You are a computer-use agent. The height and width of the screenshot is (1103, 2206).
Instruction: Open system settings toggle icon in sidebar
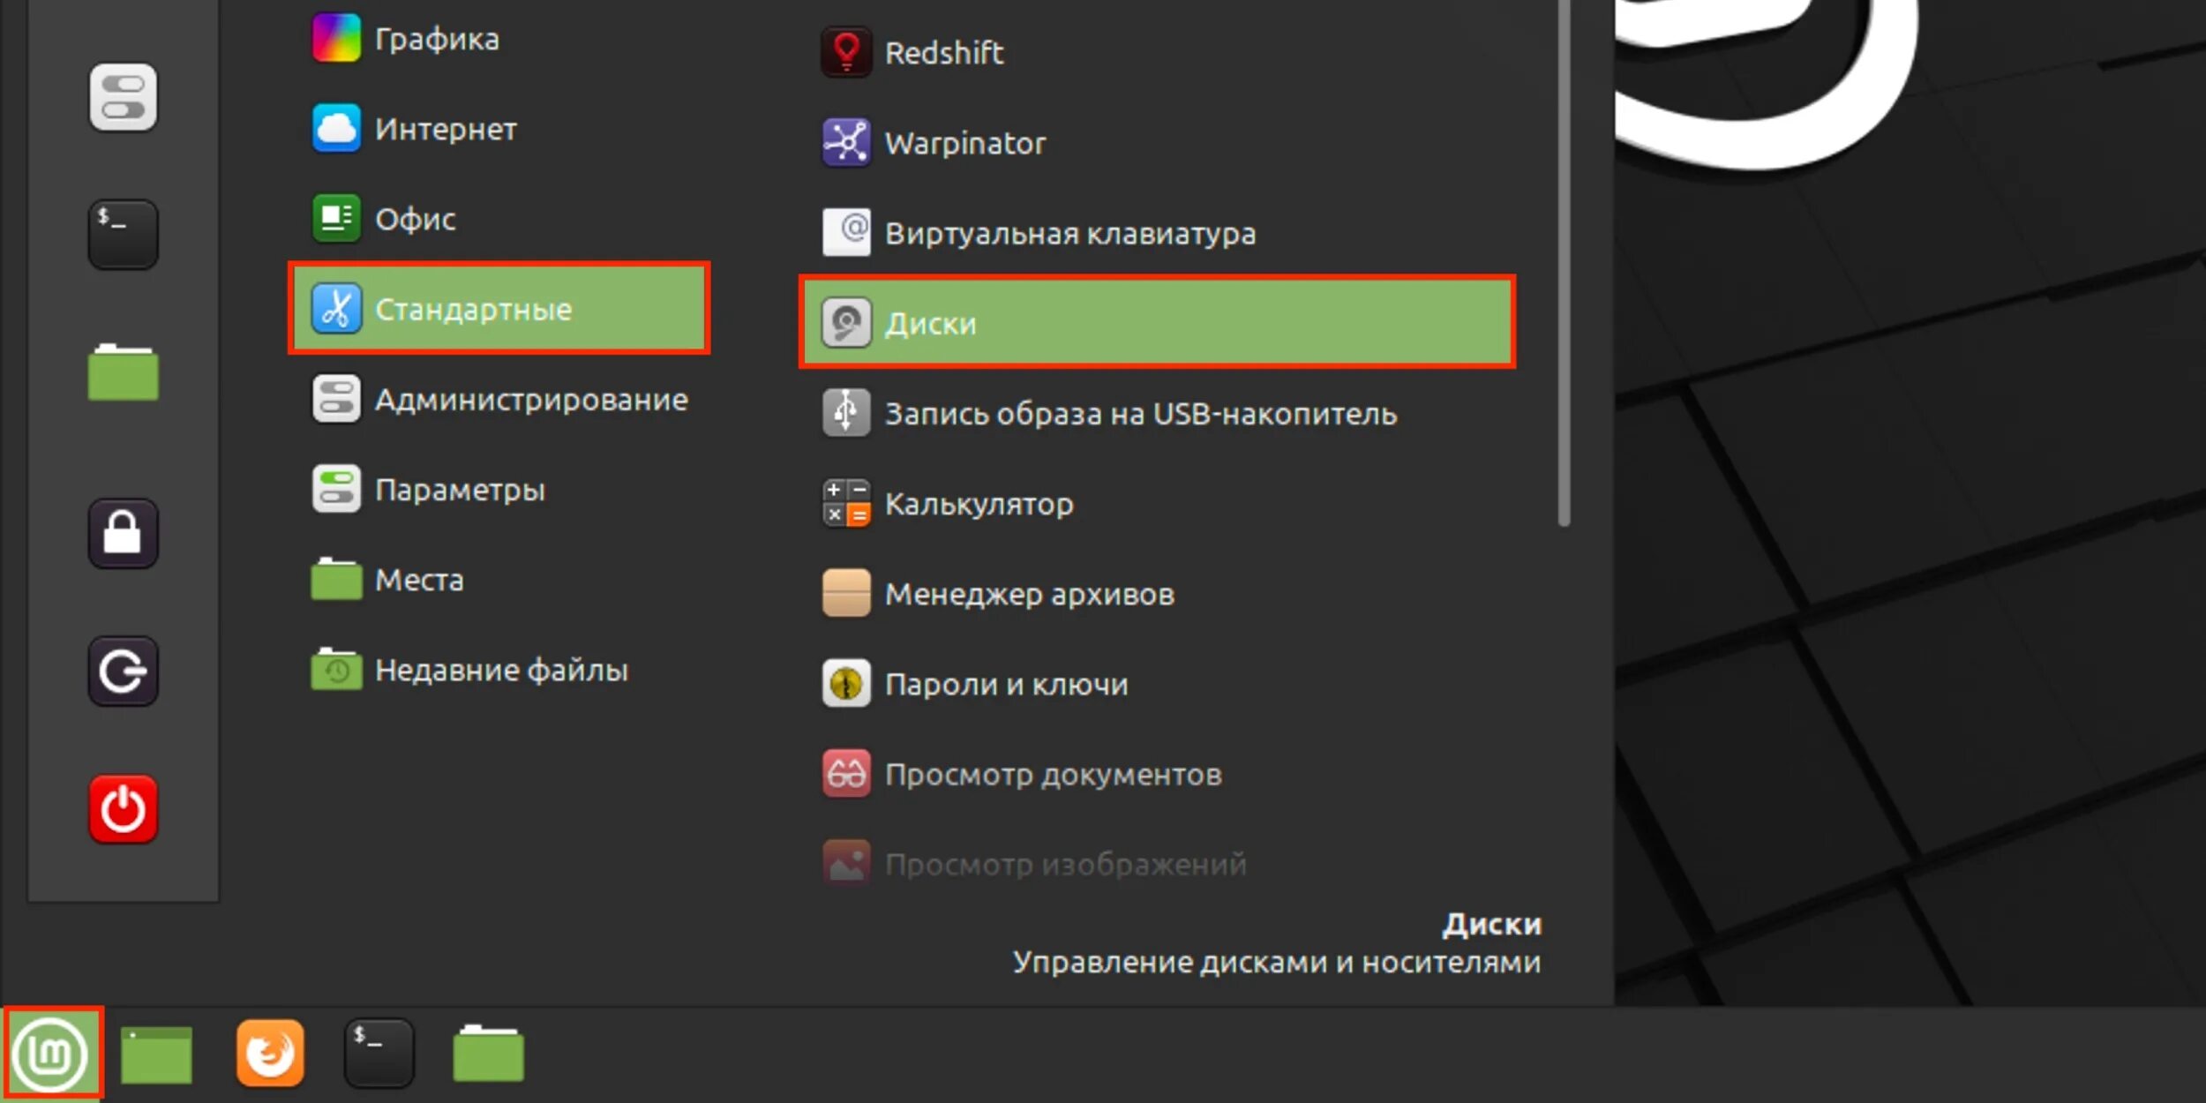pyautogui.click(x=123, y=97)
